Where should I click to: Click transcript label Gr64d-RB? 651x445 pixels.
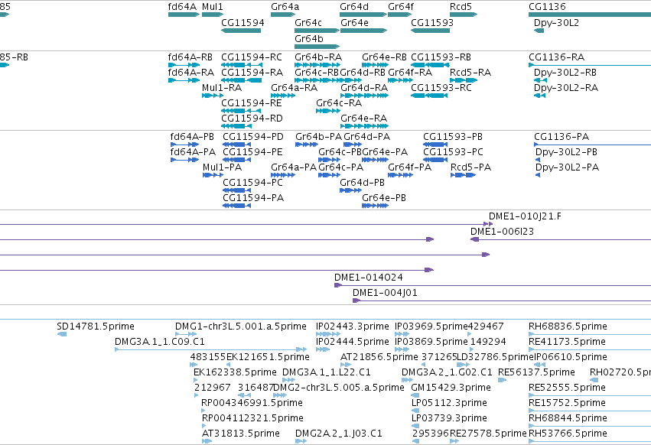pos(363,73)
